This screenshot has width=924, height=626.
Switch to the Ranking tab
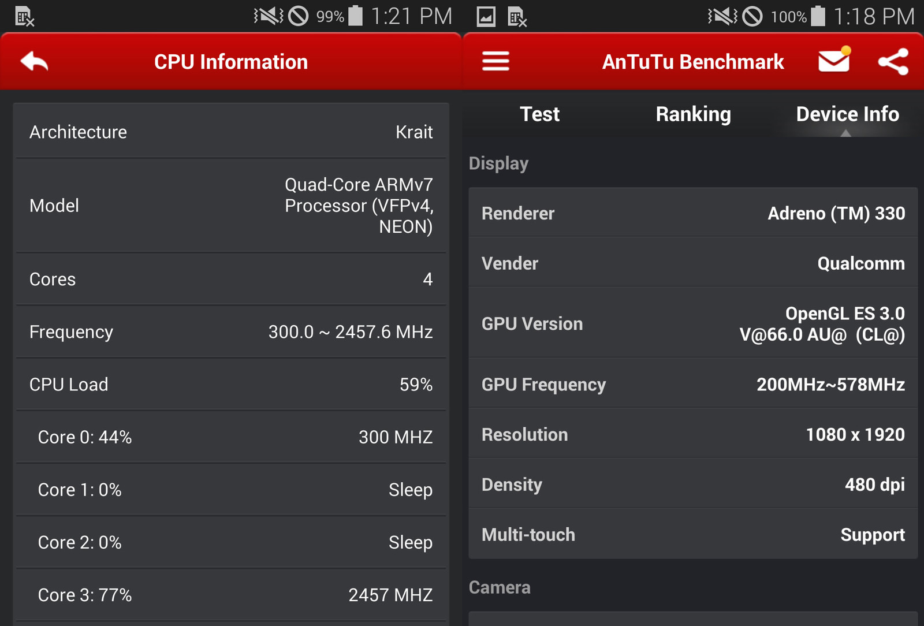(x=693, y=114)
